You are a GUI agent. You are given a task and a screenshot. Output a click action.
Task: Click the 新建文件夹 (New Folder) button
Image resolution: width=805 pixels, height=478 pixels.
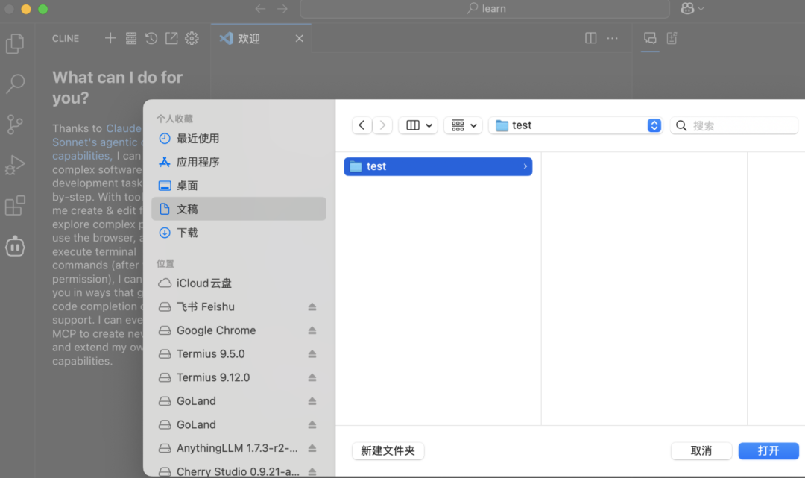point(388,450)
